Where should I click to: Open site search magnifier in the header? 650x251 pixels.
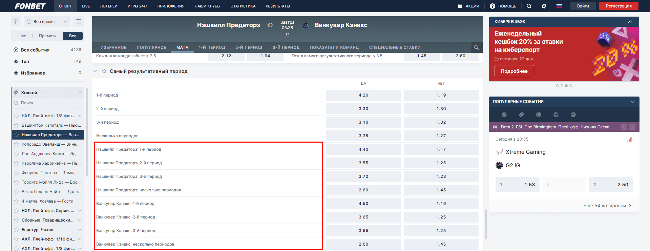click(x=529, y=6)
